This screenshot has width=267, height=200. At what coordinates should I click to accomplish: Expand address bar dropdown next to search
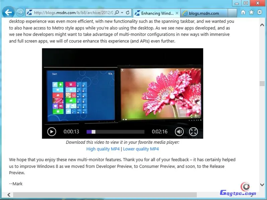(x=122, y=13)
